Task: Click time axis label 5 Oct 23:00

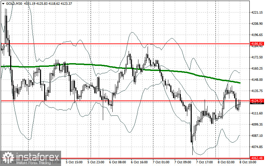Action: pos(96,162)
